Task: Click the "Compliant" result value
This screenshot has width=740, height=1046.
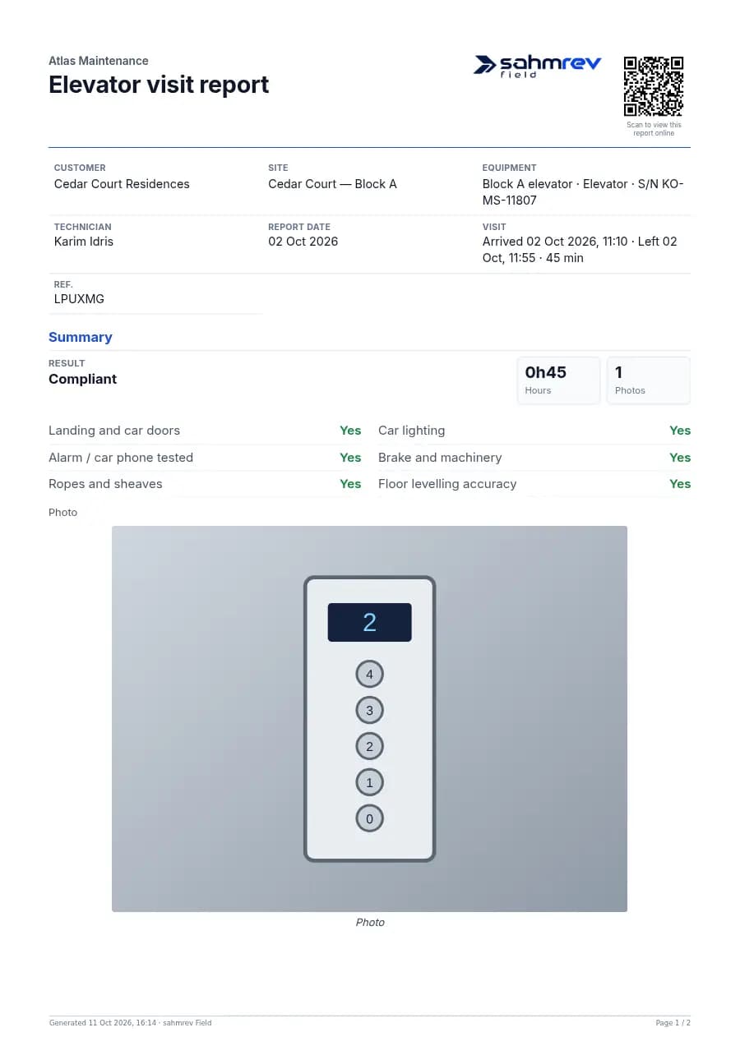Action: (83, 379)
